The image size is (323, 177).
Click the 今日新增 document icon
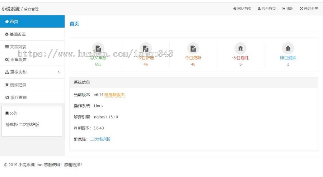coord(146,48)
